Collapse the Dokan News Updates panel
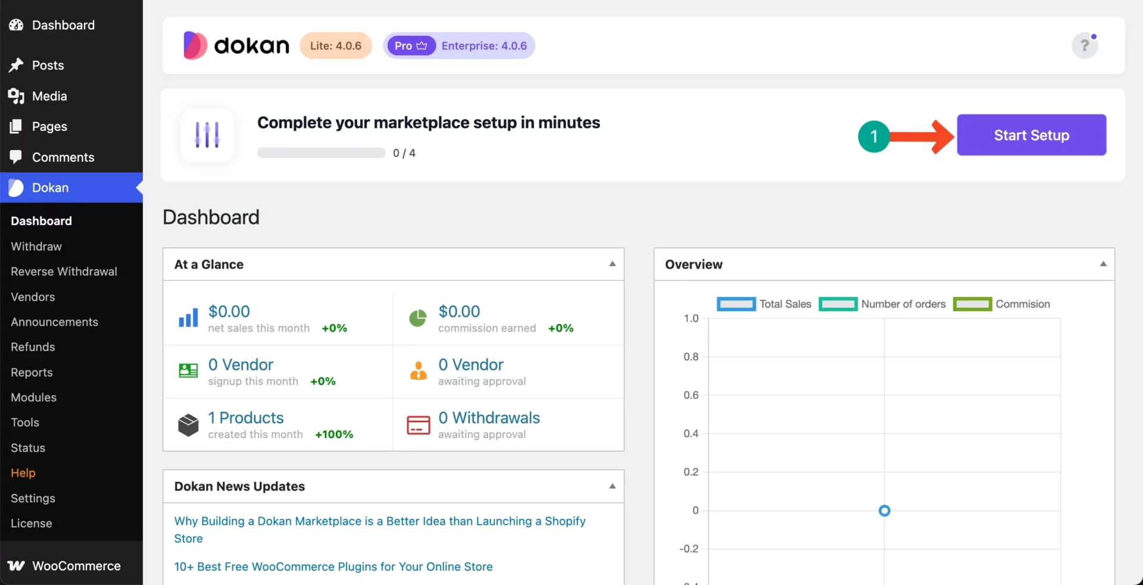 point(612,486)
